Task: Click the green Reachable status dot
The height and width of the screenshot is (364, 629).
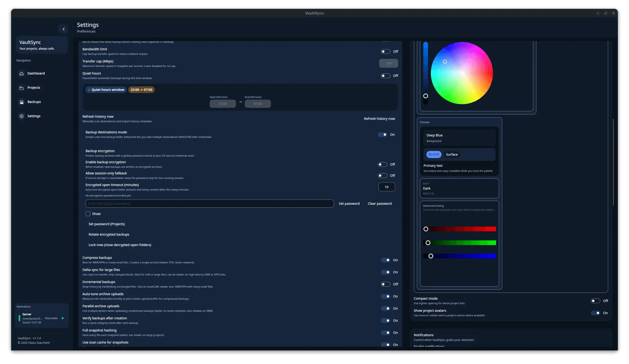Action: coord(63,318)
